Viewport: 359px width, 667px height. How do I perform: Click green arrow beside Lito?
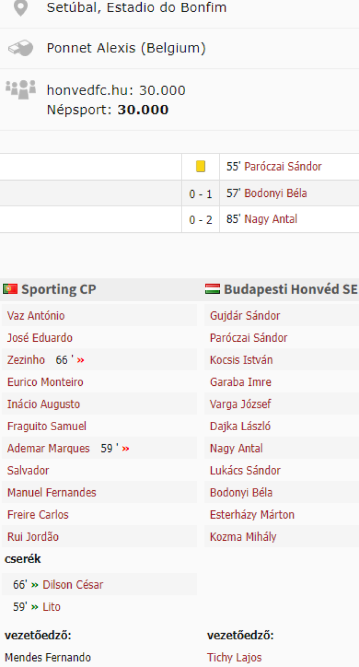[35, 607]
